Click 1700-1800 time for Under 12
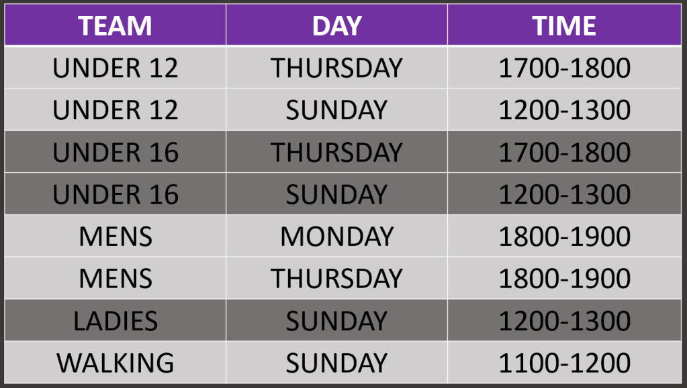The image size is (687, 388). (x=564, y=68)
